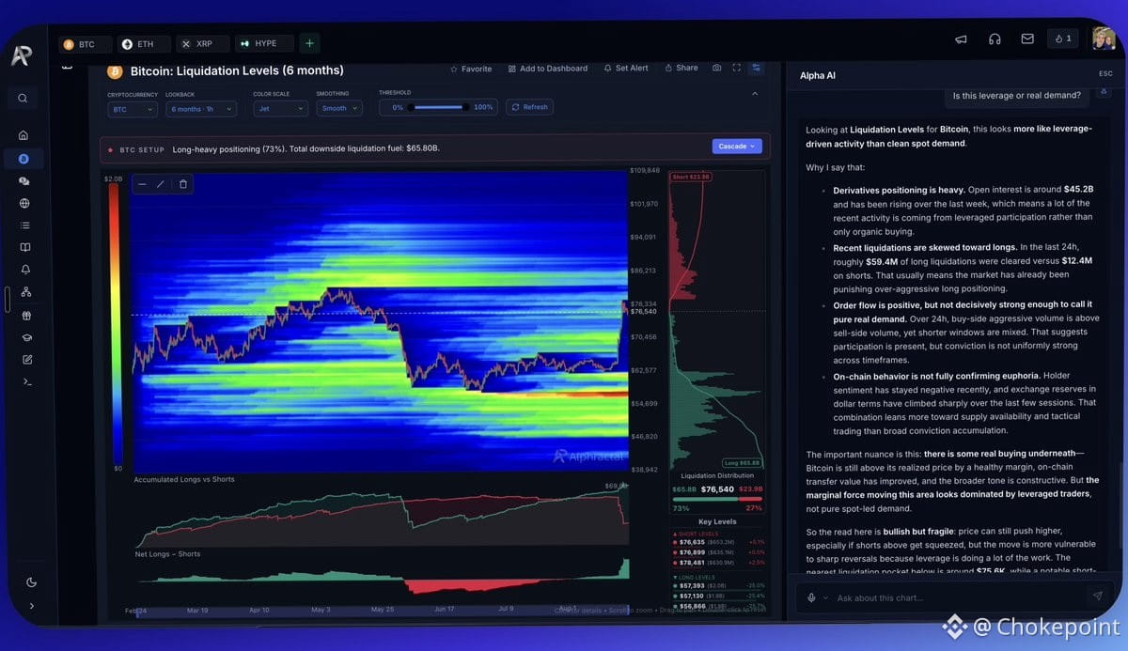Open the search icon in left sidebar

[23, 98]
